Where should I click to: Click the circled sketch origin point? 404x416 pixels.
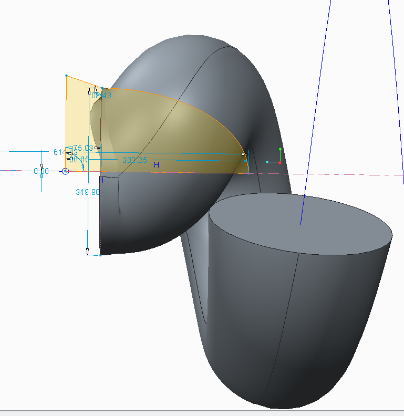65,171
